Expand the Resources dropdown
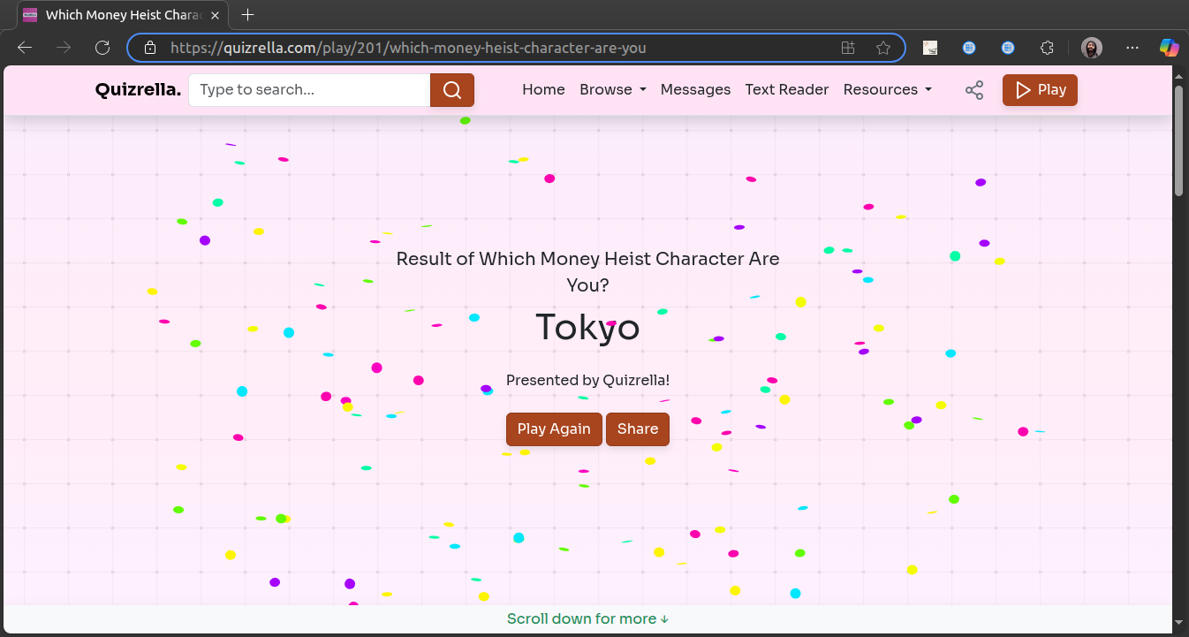 [x=888, y=89]
